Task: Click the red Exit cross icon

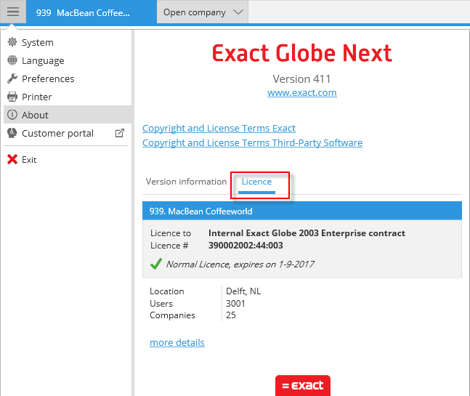Action: pos(12,159)
